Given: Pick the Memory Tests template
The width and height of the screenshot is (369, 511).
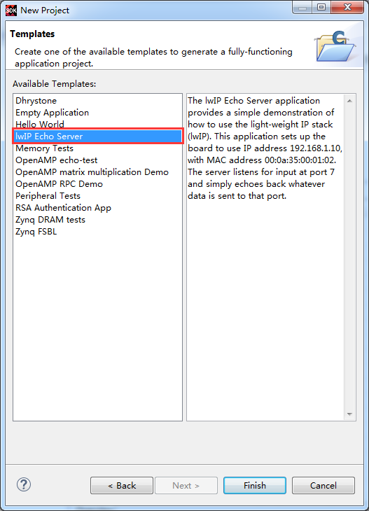Looking at the screenshot, I should tap(98, 148).
